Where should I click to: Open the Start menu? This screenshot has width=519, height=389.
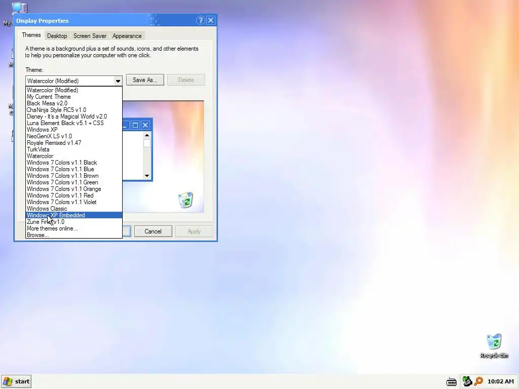pos(16,381)
